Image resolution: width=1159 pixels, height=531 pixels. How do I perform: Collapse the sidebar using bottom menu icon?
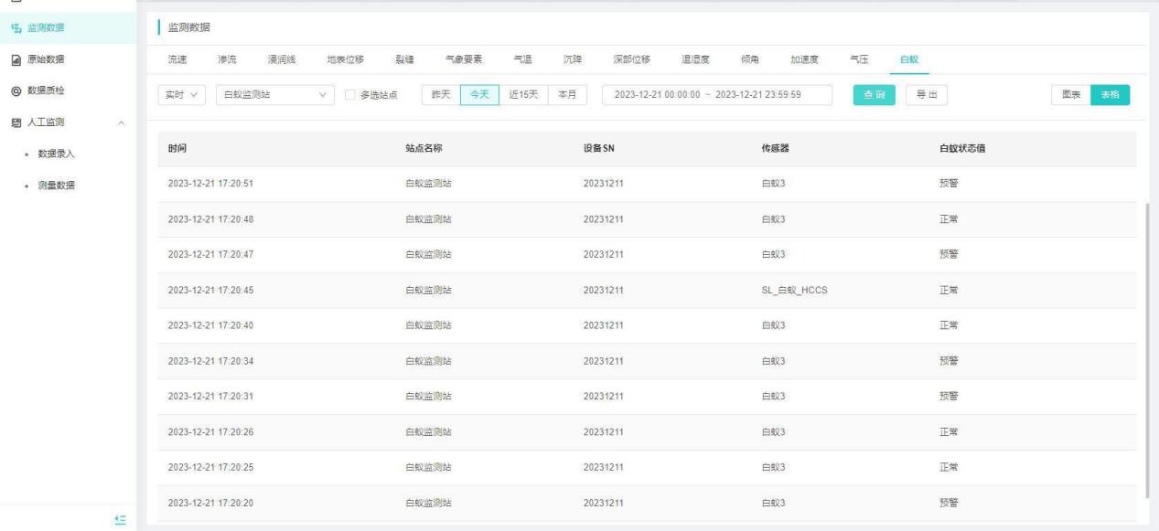[119, 519]
